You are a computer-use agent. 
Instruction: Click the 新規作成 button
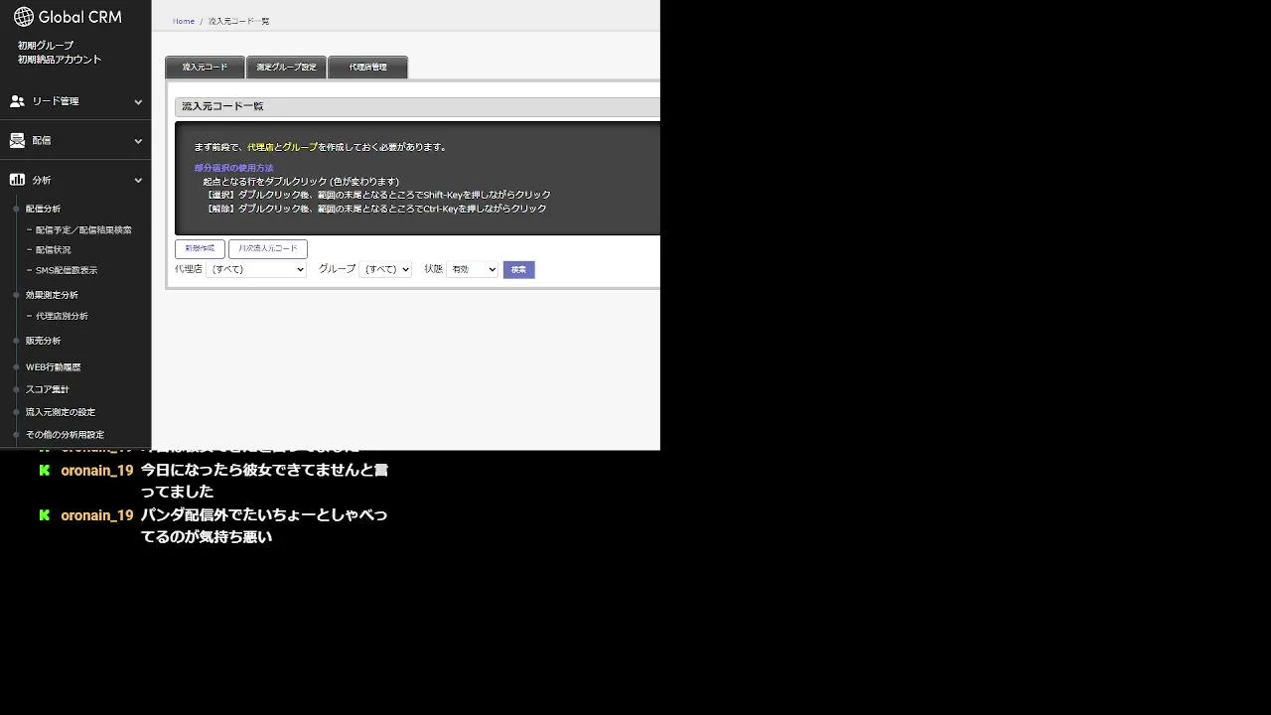[x=200, y=248]
